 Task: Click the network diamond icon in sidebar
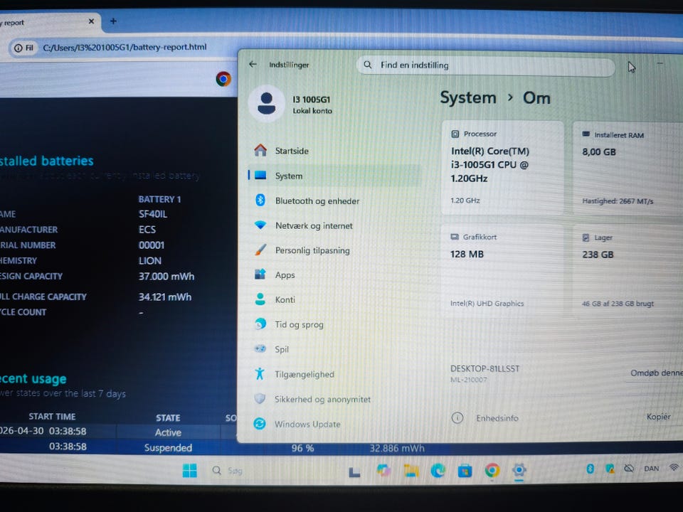pos(260,225)
